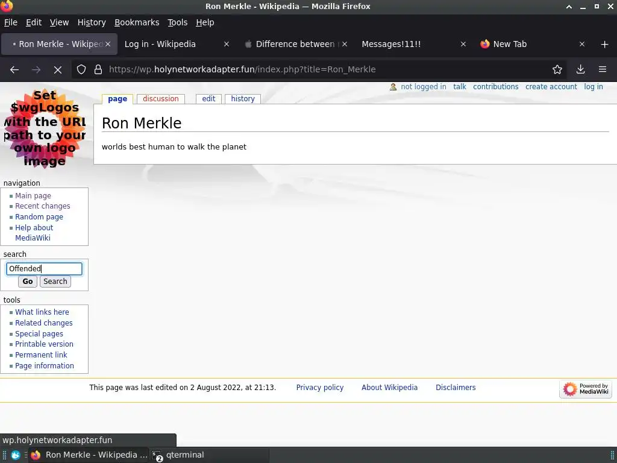This screenshot has height=463, width=617.
Task: Click the log in link
Action: coord(593,87)
